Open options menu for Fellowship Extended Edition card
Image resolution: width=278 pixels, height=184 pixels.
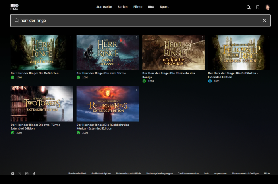268,38
